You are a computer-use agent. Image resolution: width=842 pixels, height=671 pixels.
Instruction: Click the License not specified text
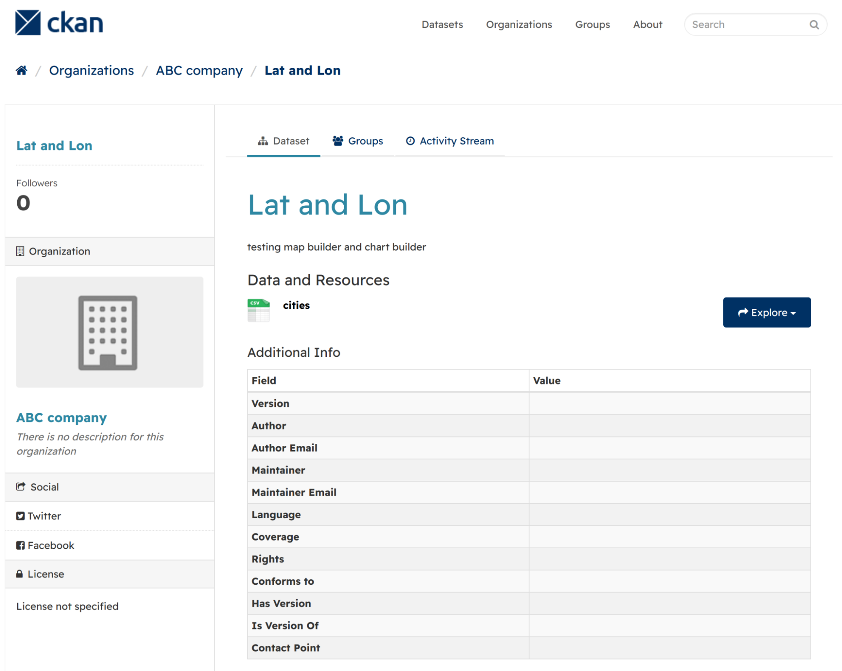click(67, 606)
